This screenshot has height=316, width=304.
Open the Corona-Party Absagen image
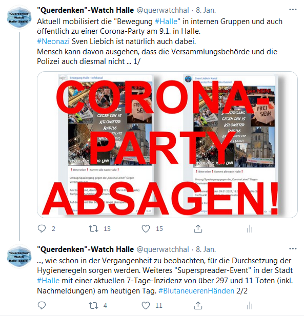(167, 144)
